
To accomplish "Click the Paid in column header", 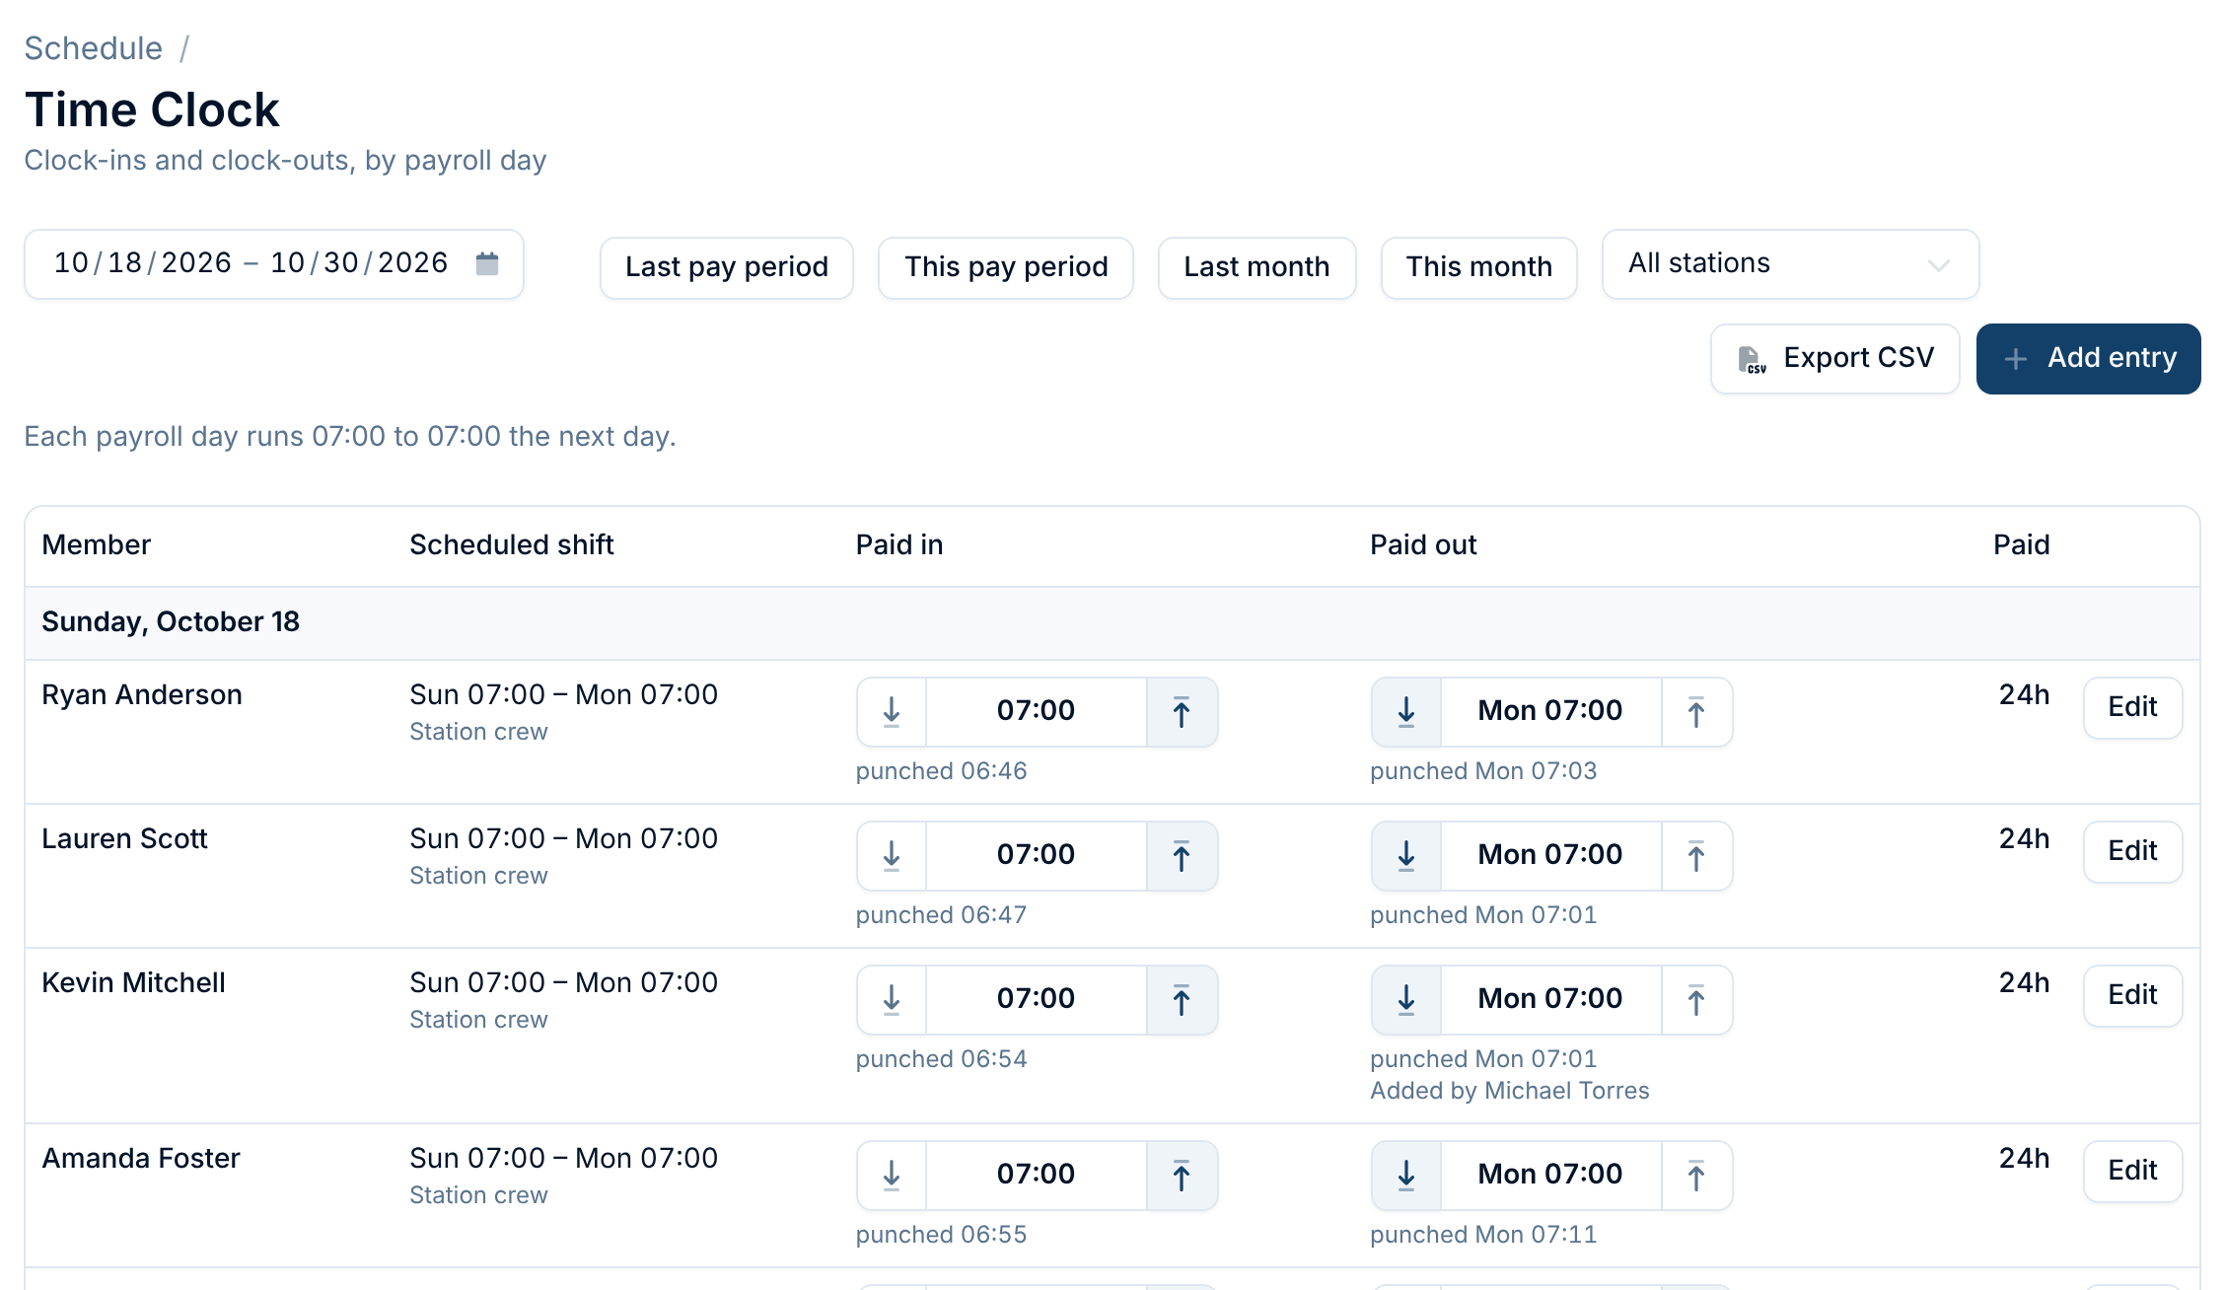I will [899, 545].
